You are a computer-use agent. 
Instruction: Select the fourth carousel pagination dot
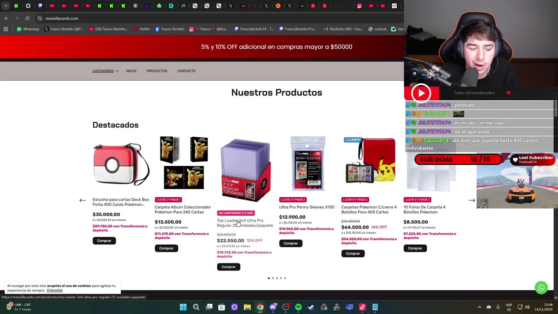coord(281,278)
